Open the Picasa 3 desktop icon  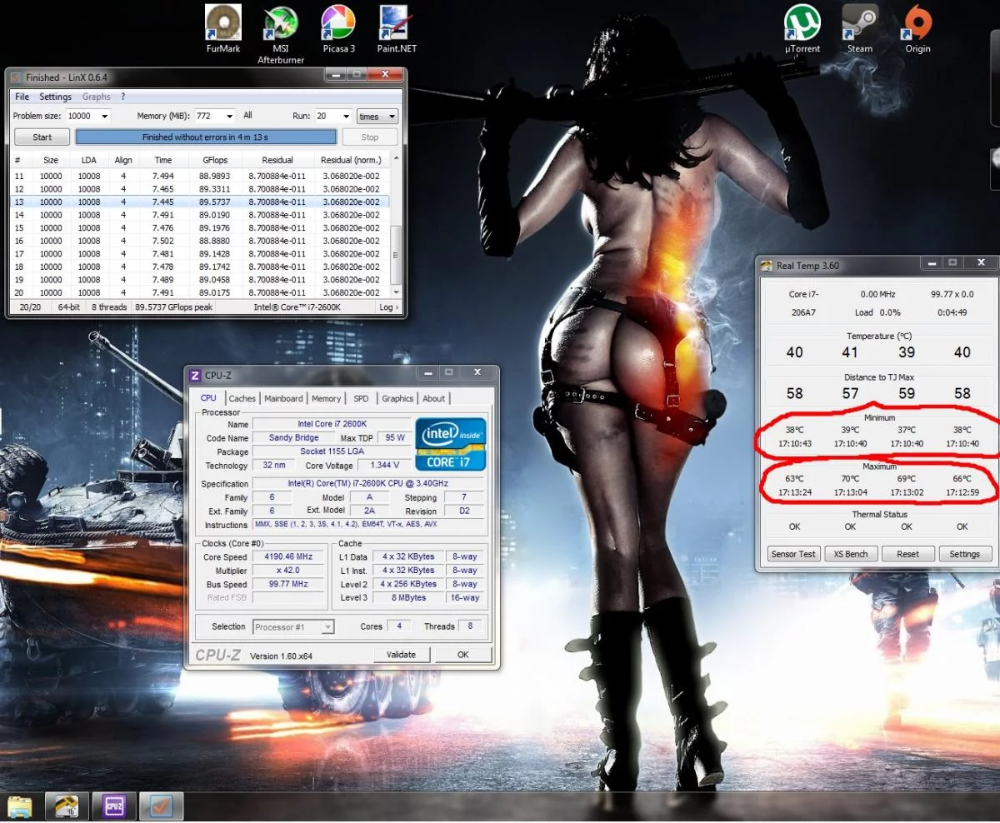click(x=339, y=23)
